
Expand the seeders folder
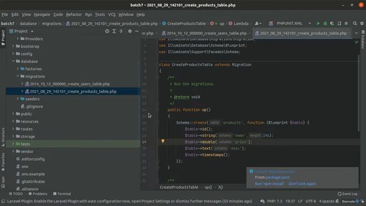point(18,99)
